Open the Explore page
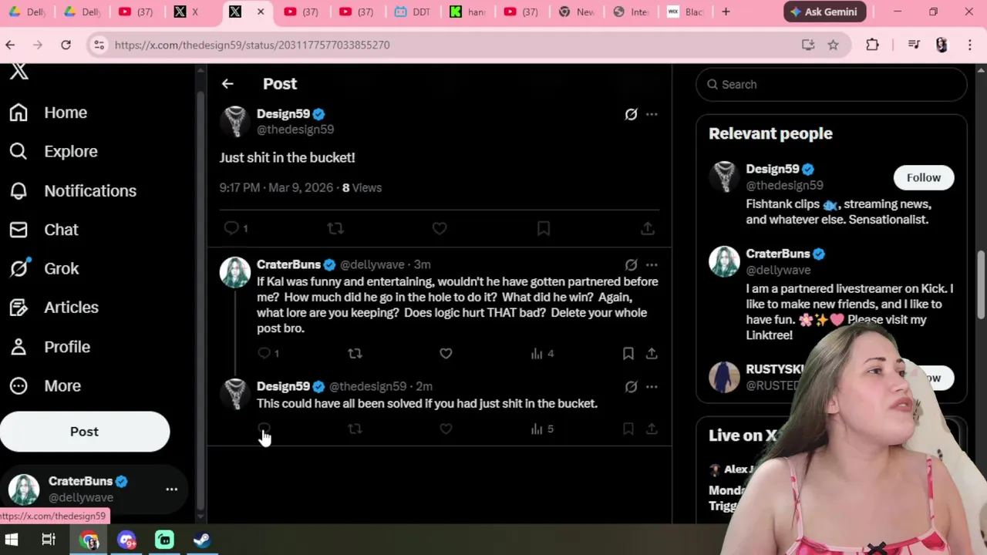Image resolution: width=987 pixels, height=555 pixels. tap(53, 151)
